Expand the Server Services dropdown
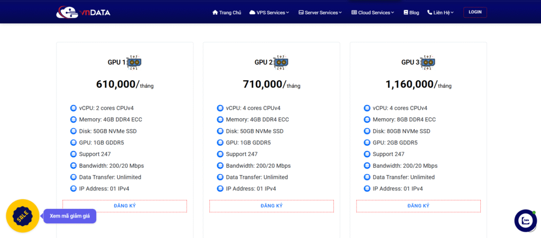 (x=320, y=13)
